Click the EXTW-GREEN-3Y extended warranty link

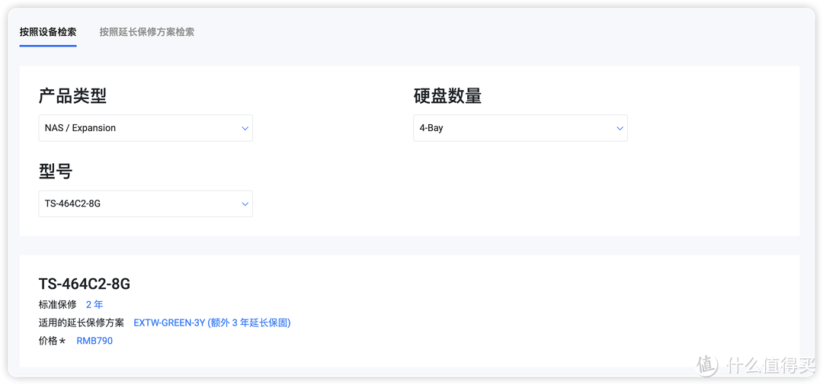pos(212,322)
